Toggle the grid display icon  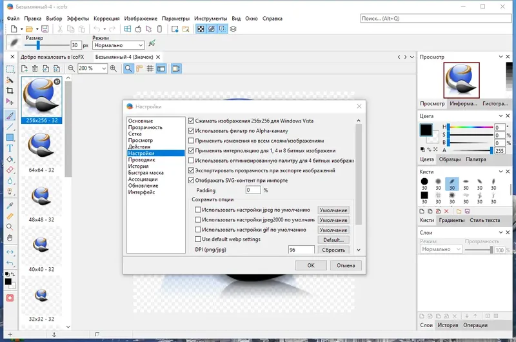point(150,68)
